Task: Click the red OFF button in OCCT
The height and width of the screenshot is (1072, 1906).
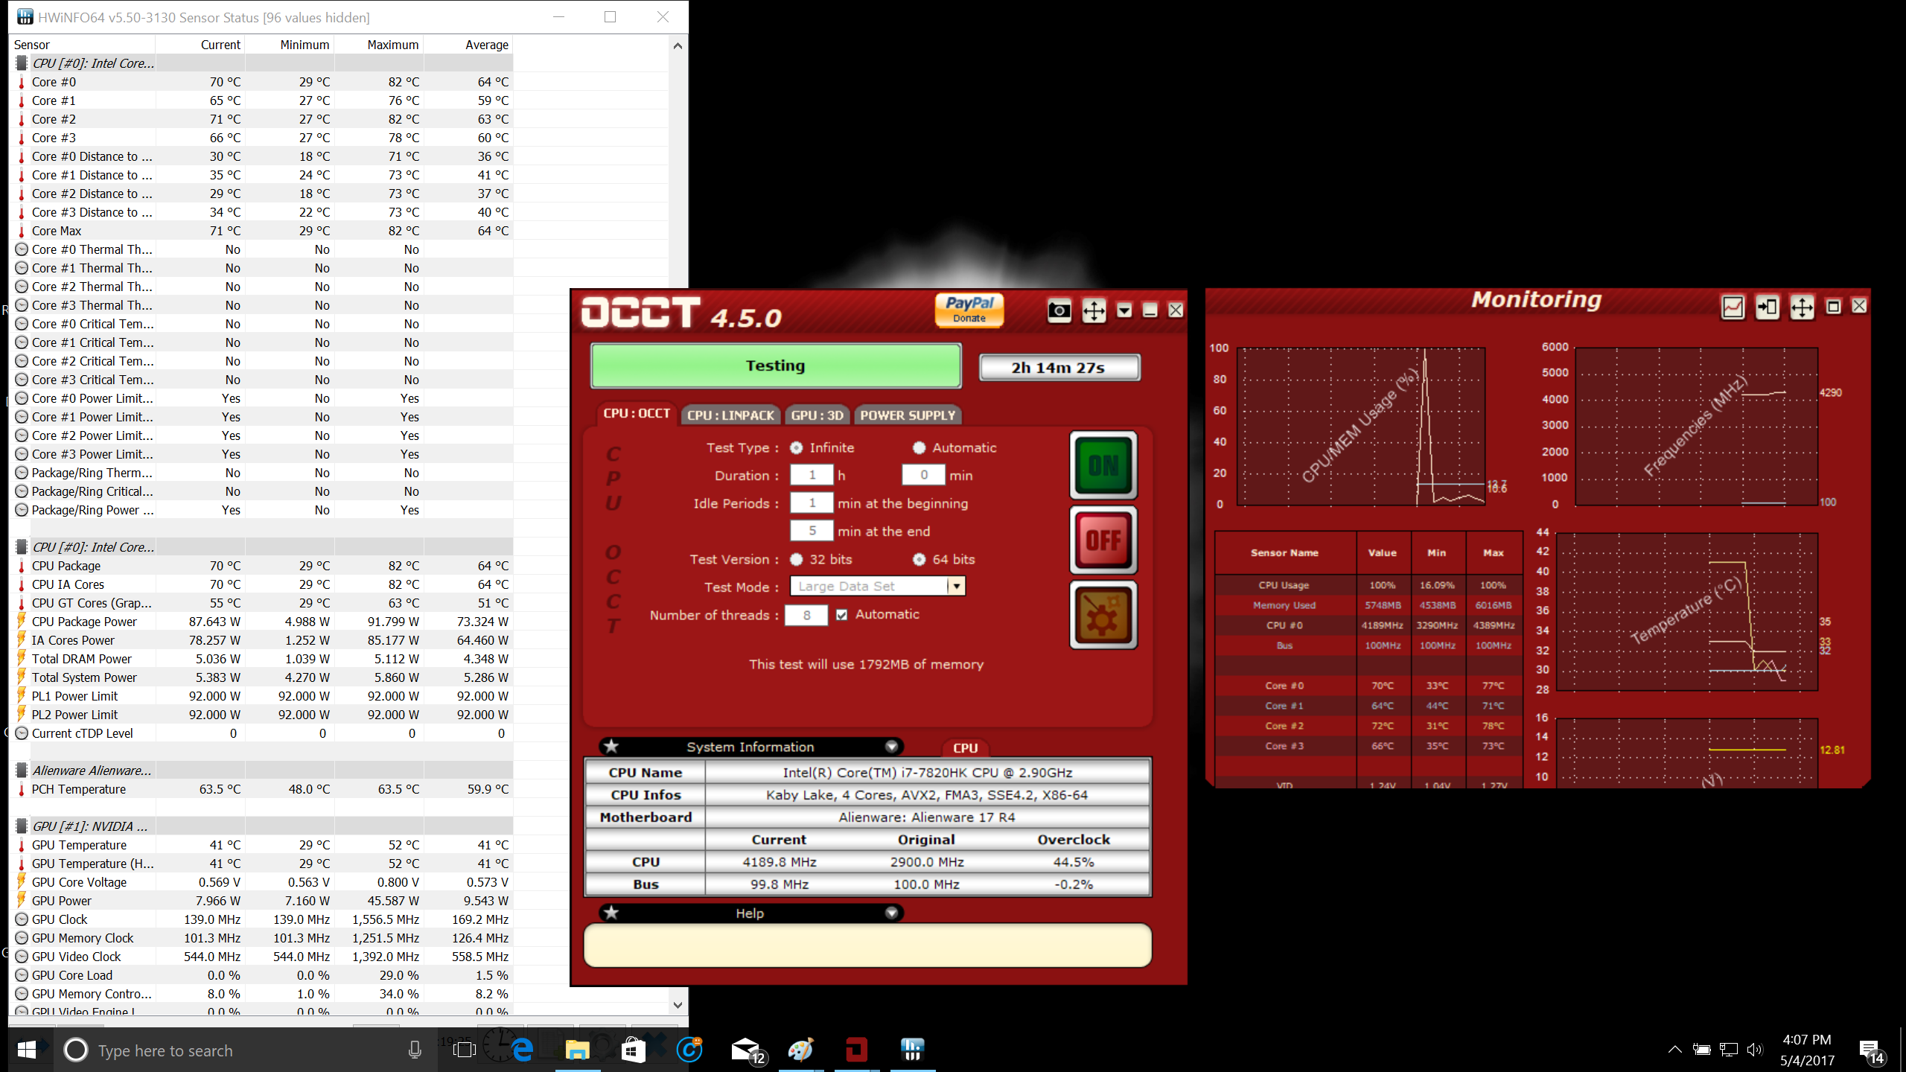Action: click(1103, 540)
